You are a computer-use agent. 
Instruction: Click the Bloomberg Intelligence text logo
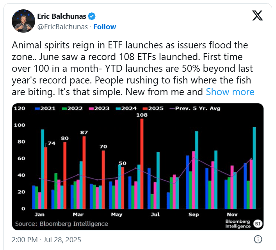pos(238,223)
